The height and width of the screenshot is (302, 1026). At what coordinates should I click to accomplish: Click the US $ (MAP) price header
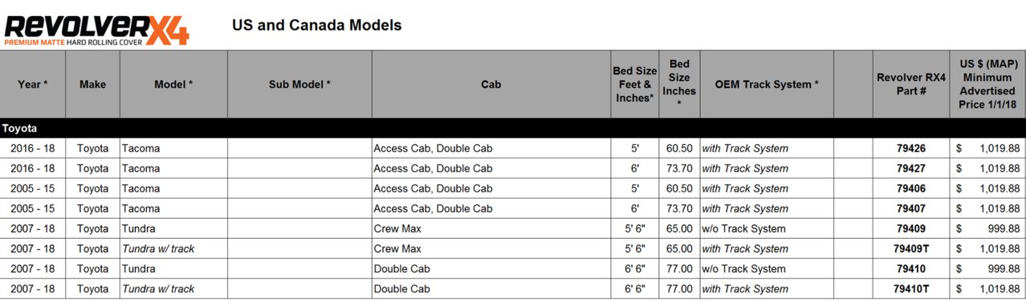(x=987, y=84)
